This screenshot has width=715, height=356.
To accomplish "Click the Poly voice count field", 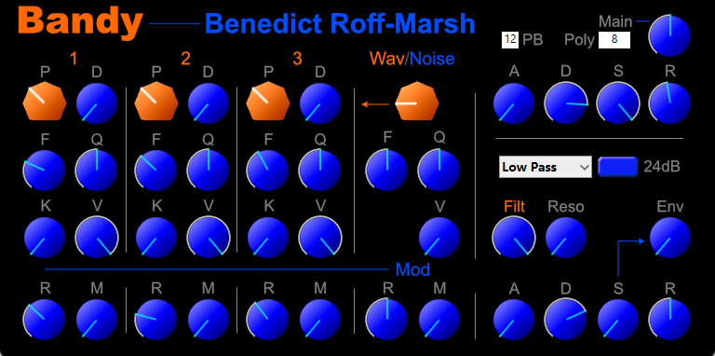I will coord(614,40).
